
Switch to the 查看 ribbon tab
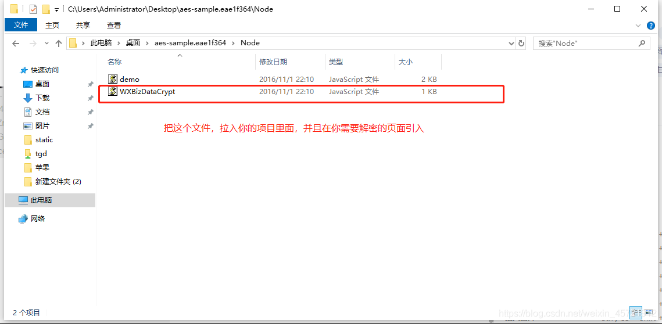tap(113, 26)
